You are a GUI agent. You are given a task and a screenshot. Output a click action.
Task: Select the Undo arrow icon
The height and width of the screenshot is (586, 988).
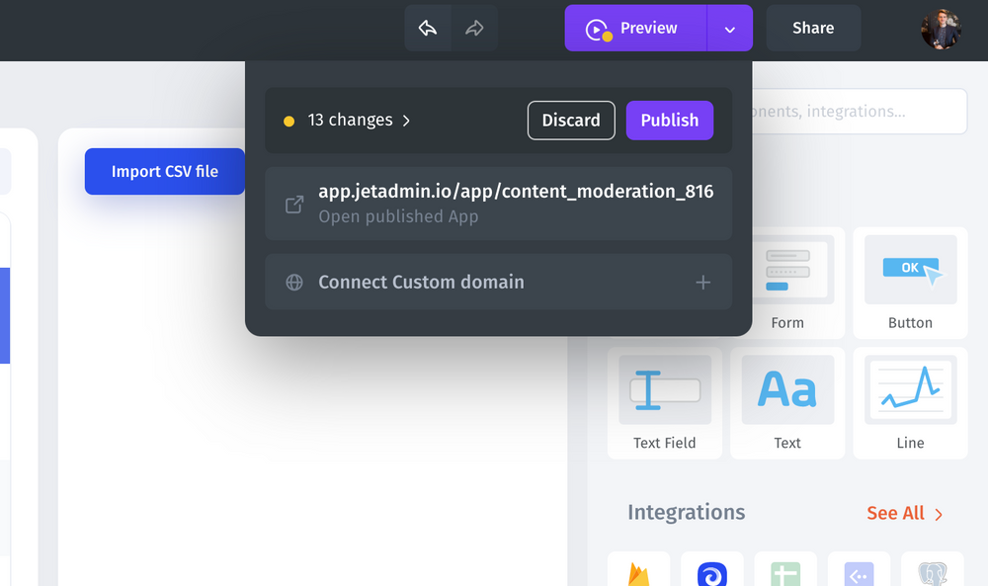pos(427,28)
